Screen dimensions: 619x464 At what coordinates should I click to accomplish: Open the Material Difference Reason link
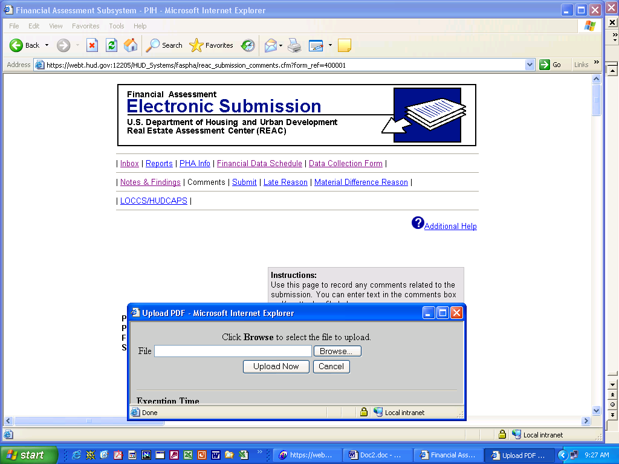click(x=361, y=182)
